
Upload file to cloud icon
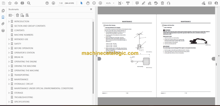tap(16, 3)
